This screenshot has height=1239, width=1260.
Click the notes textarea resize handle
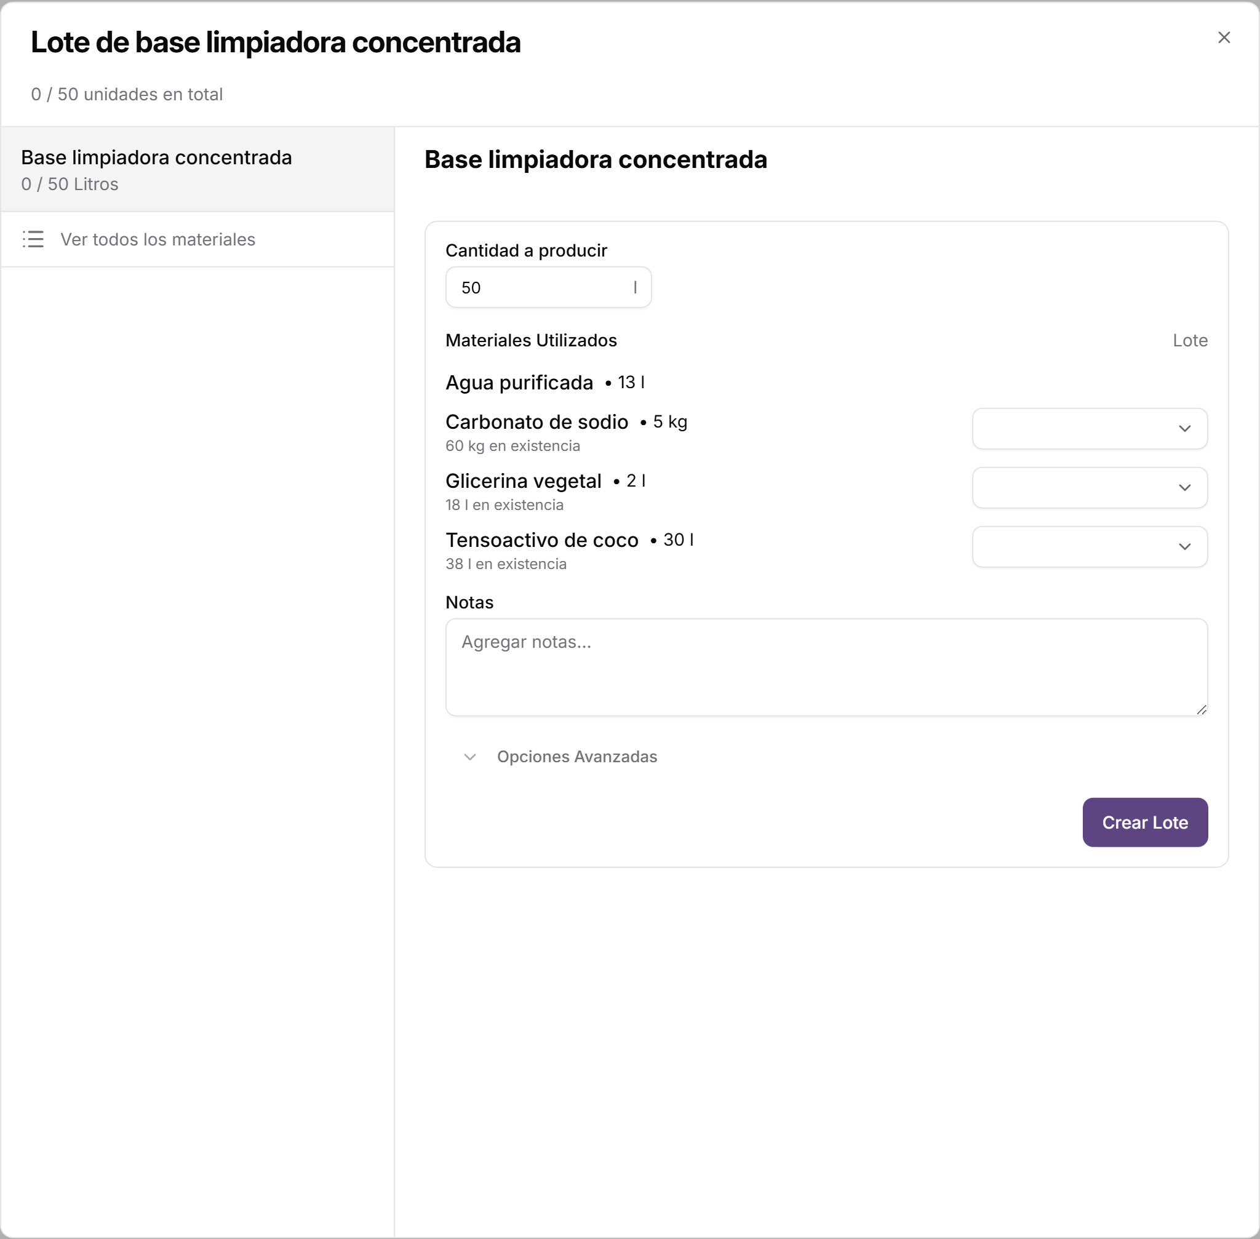(1202, 710)
